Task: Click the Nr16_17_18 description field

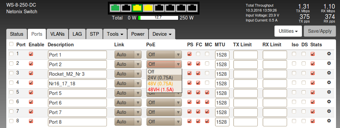Action: coord(77,84)
